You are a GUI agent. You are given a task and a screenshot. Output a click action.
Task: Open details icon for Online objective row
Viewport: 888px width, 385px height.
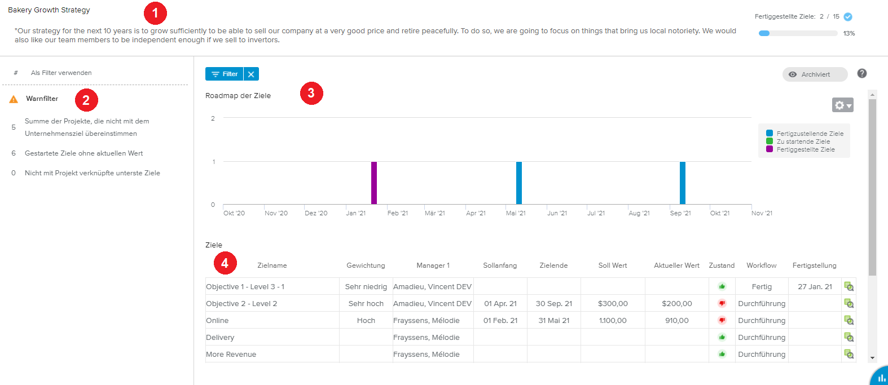pos(849,320)
